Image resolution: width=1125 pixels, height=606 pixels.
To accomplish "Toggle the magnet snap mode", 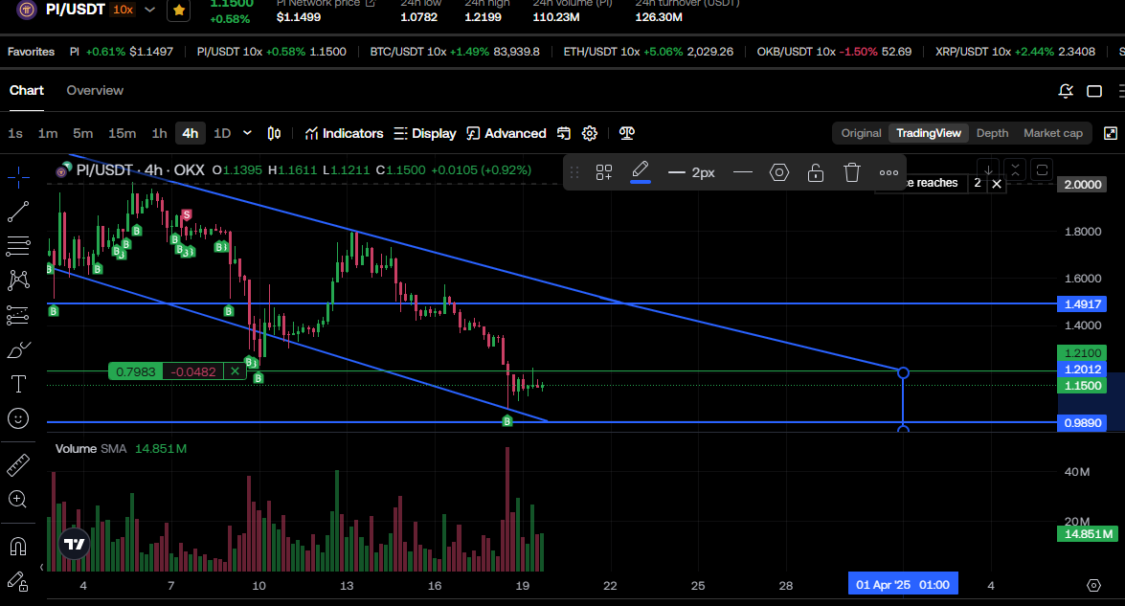I will [x=18, y=548].
